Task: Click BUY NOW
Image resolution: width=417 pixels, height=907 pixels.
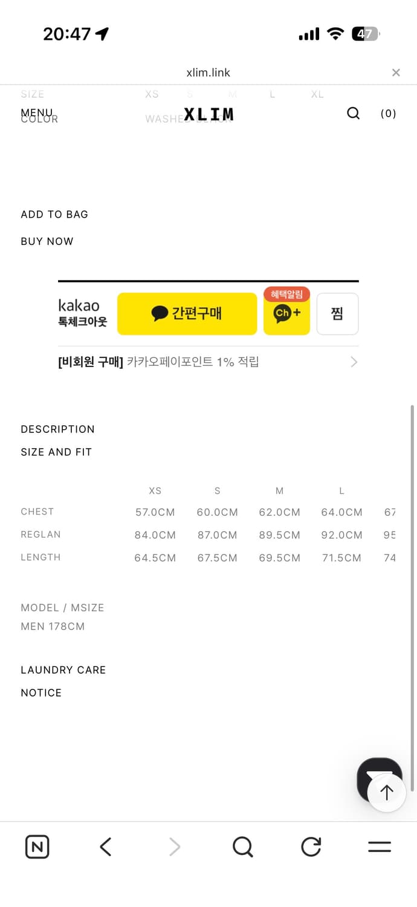Action: tap(47, 241)
